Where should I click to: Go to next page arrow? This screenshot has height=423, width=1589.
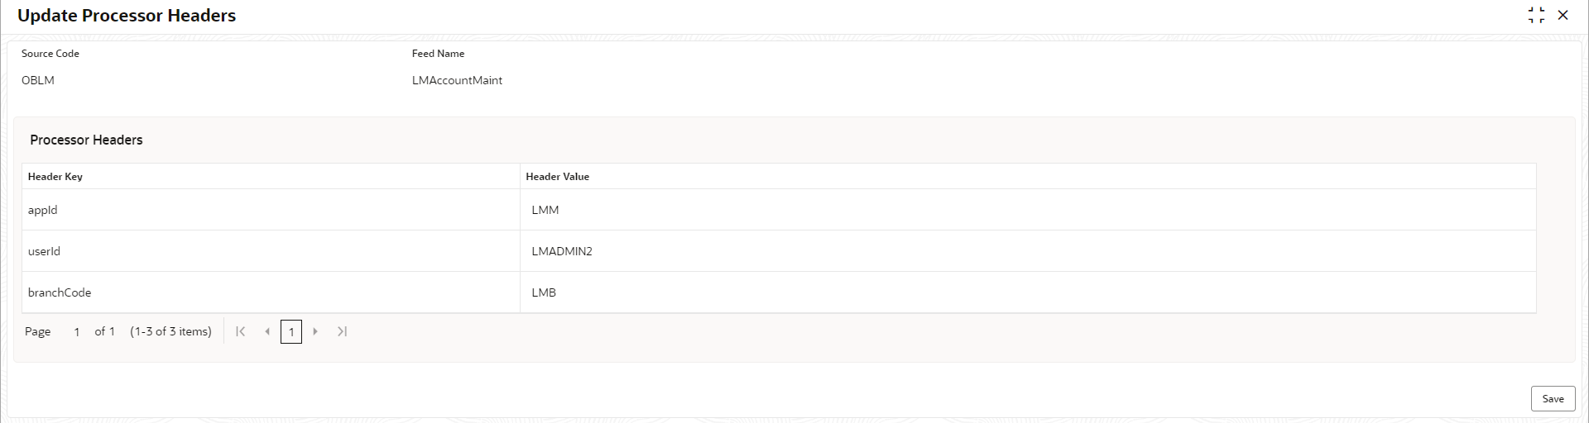[315, 331]
